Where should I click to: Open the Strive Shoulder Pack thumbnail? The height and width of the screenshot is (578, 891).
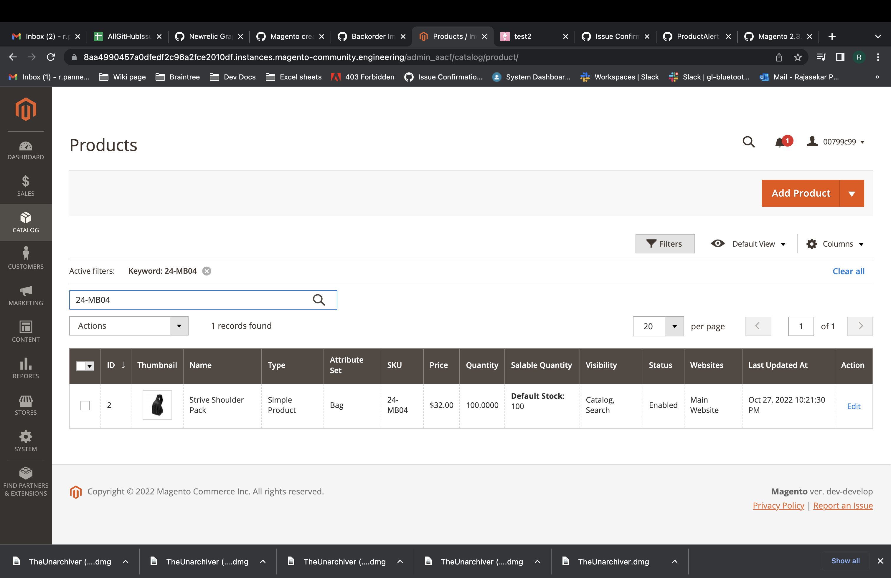(157, 405)
